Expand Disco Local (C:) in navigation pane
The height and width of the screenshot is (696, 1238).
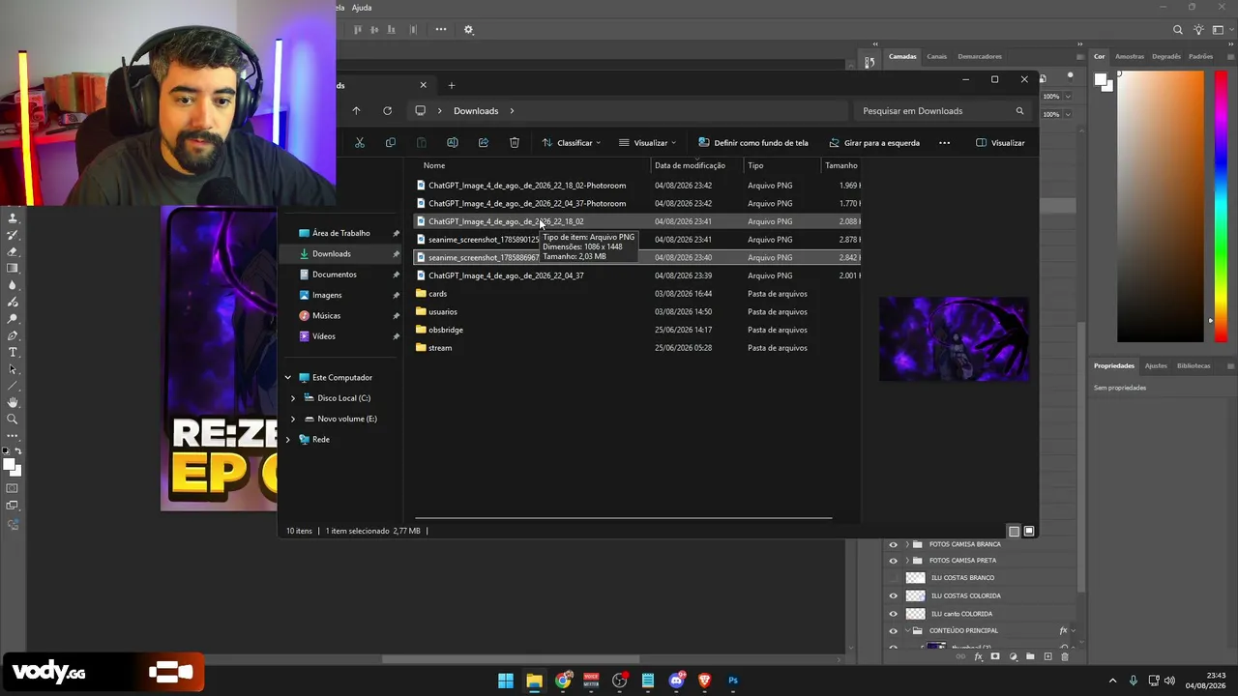tap(293, 398)
